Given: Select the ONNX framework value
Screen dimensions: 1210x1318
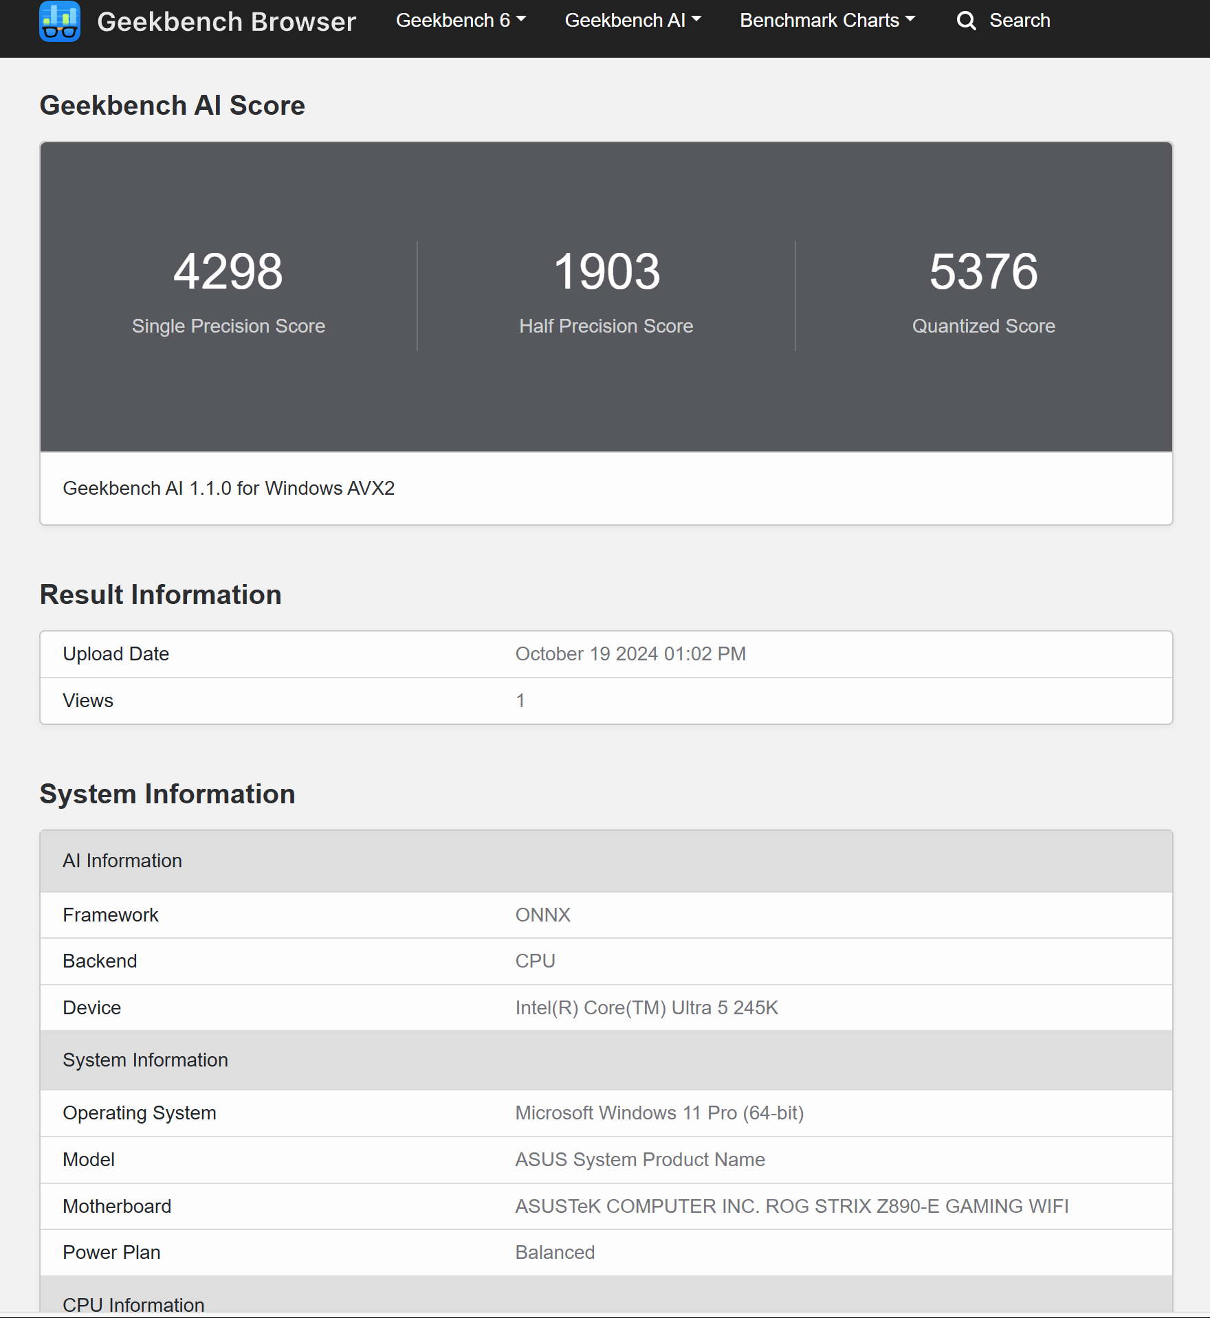Looking at the screenshot, I should click(543, 915).
